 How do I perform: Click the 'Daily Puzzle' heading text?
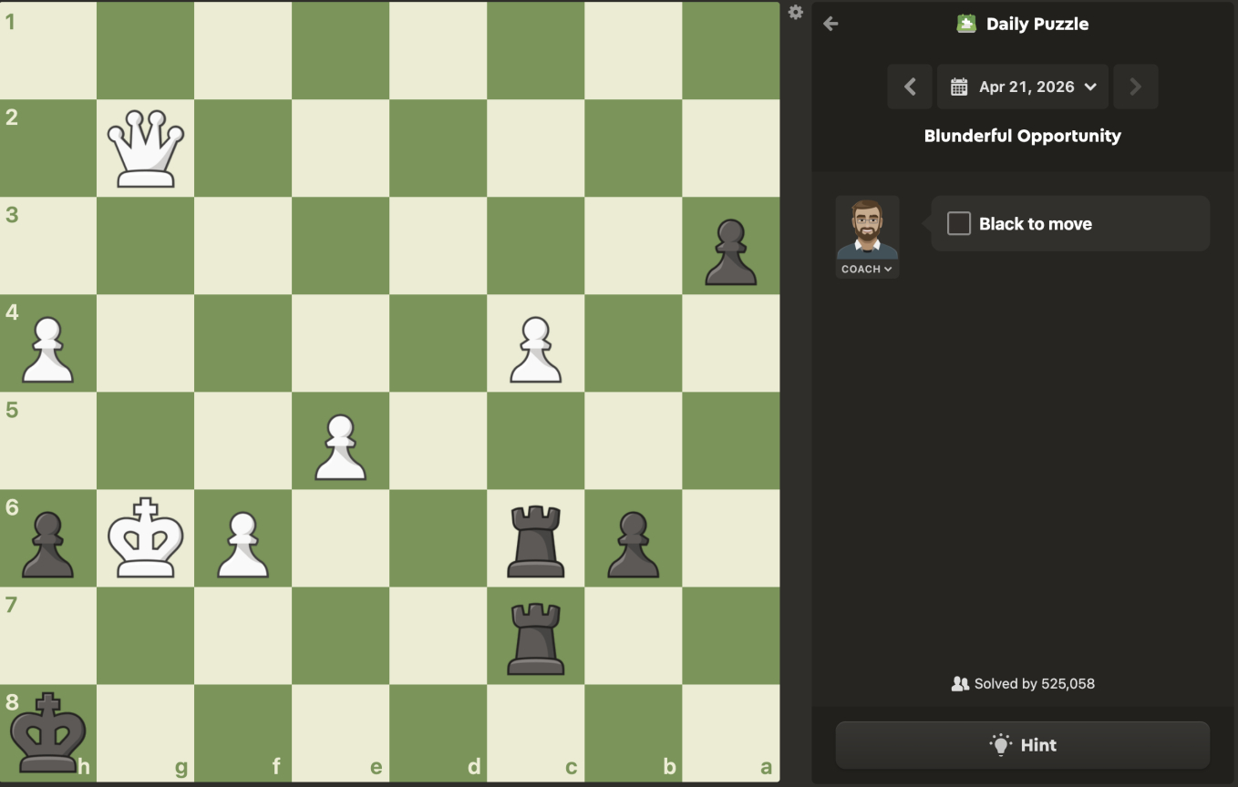click(1037, 25)
